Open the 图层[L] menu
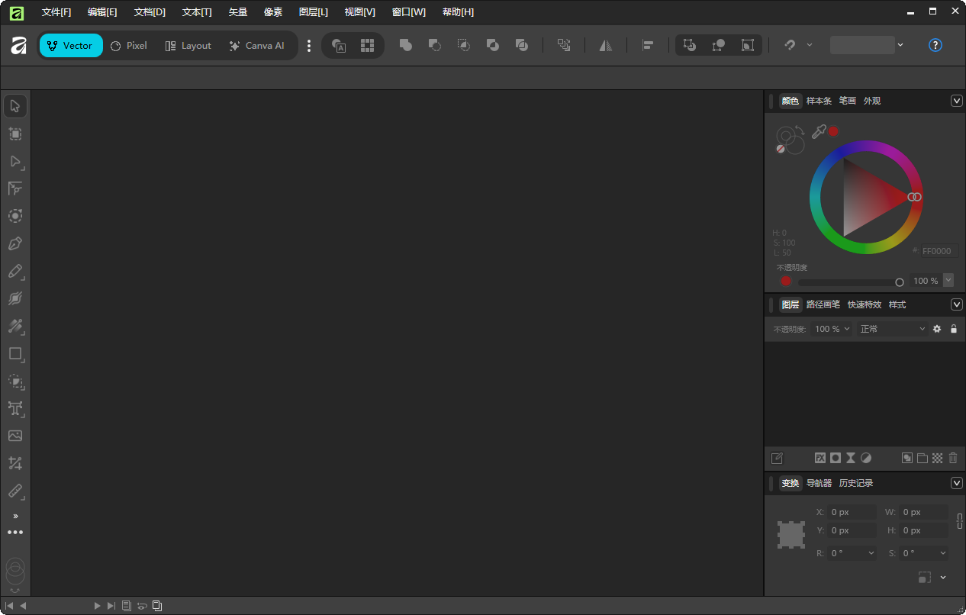 coord(313,11)
